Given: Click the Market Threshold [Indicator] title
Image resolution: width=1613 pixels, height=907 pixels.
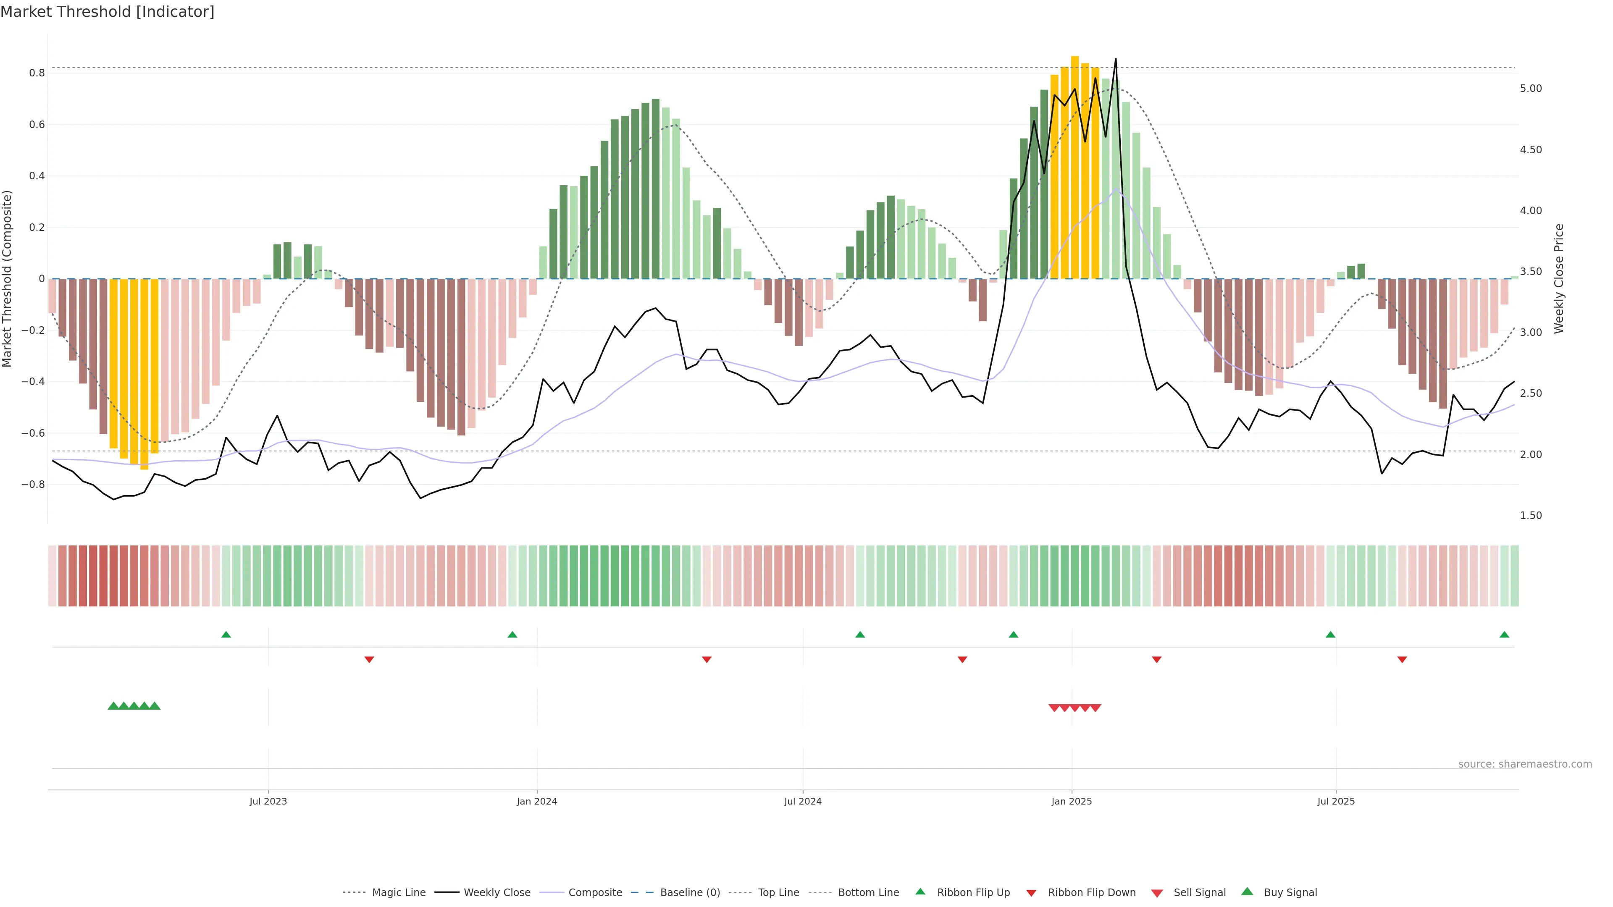Looking at the screenshot, I should pos(107,12).
